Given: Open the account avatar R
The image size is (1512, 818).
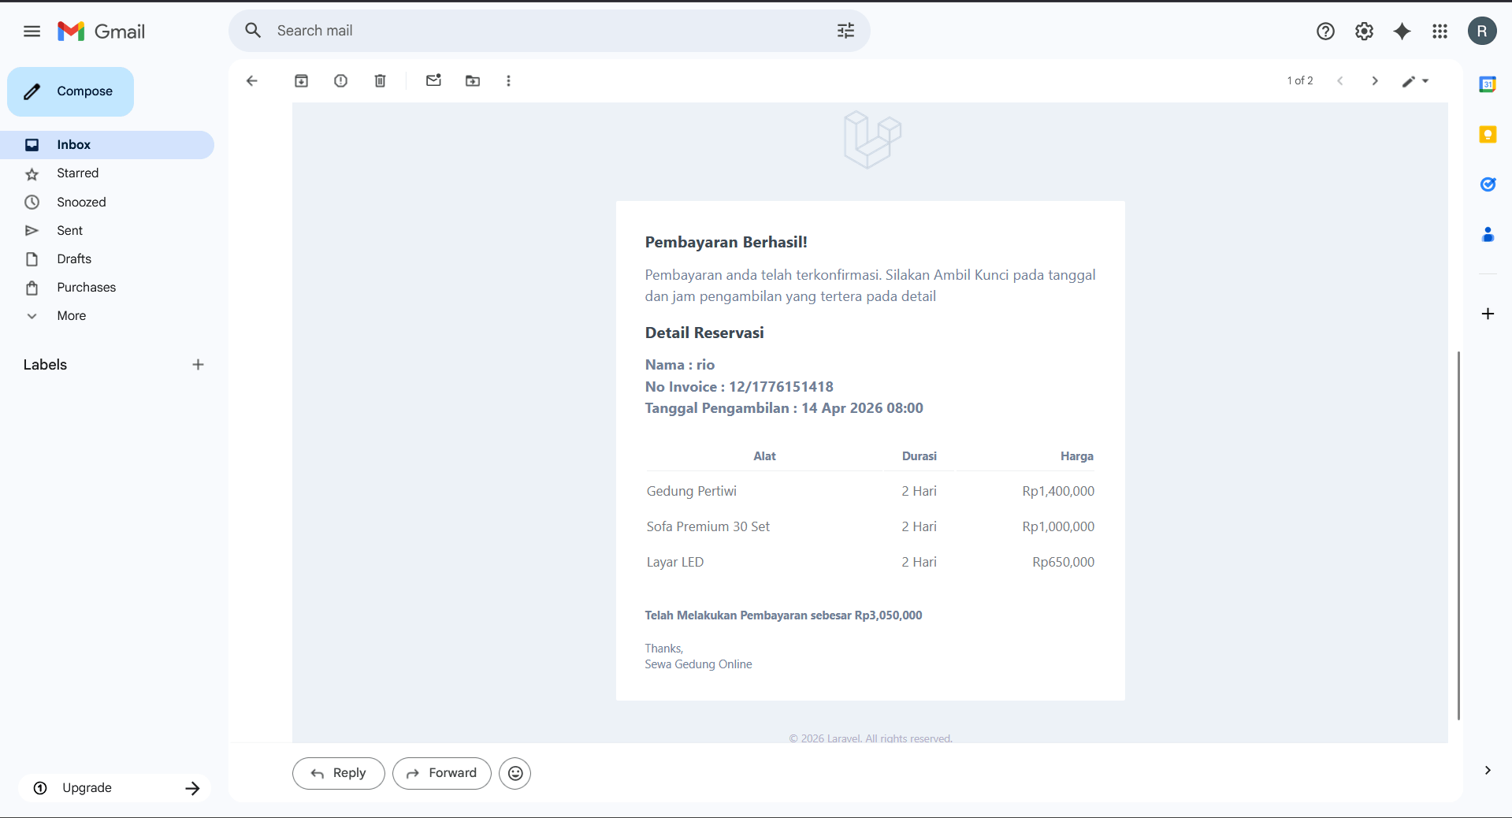Looking at the screenshot, I should click(x=1482, y=31).
